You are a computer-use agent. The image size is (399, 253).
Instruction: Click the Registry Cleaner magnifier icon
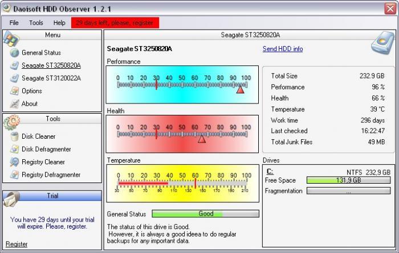pyautogui.click(x=14, y=162)
